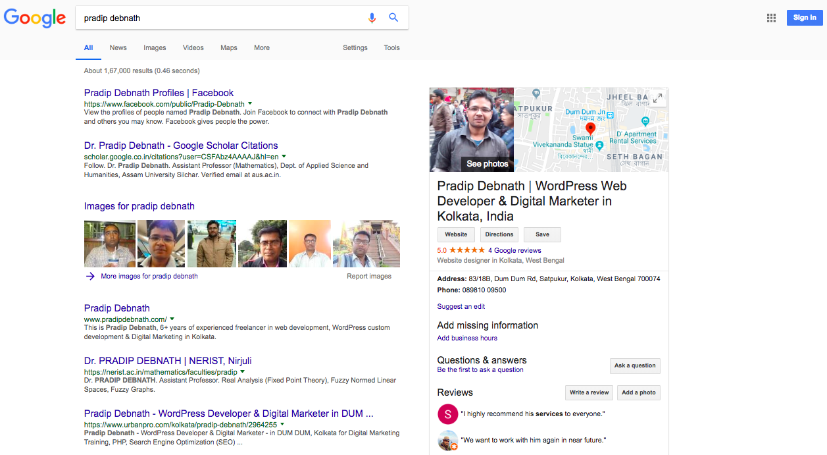This screenshot has width=827, height=455.
Task: Click 'Website designer in Kolkata, West Bengal' text
Action: (501, 261)
